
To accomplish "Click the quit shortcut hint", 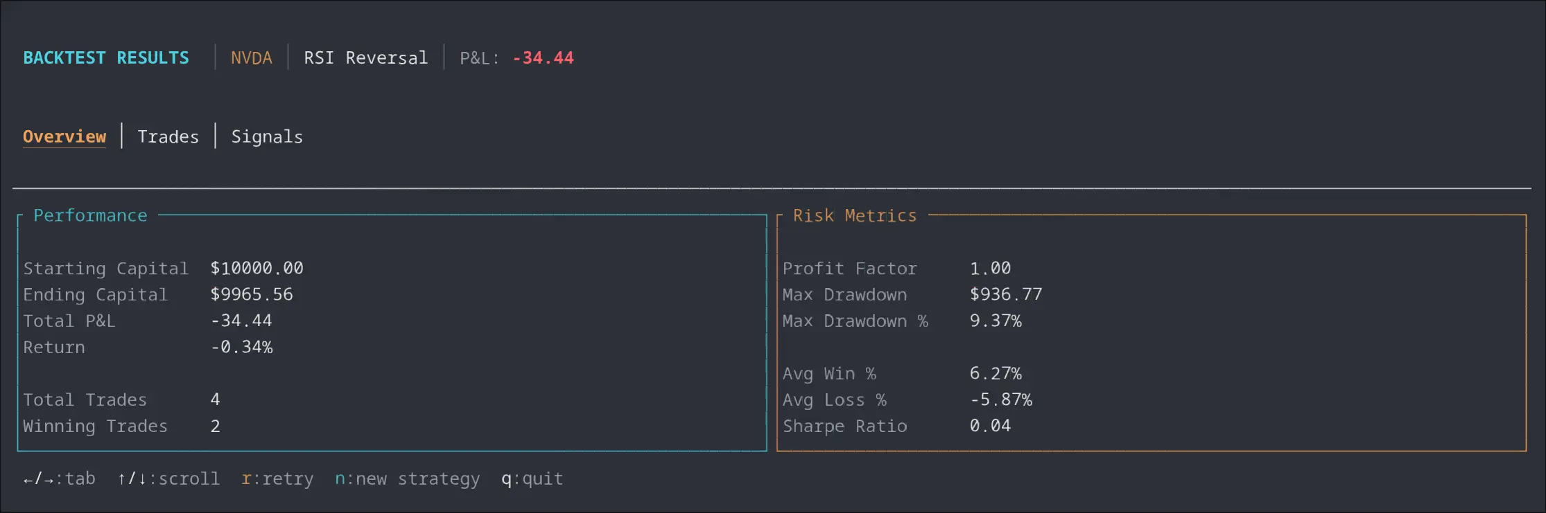I will pos(532,478).
